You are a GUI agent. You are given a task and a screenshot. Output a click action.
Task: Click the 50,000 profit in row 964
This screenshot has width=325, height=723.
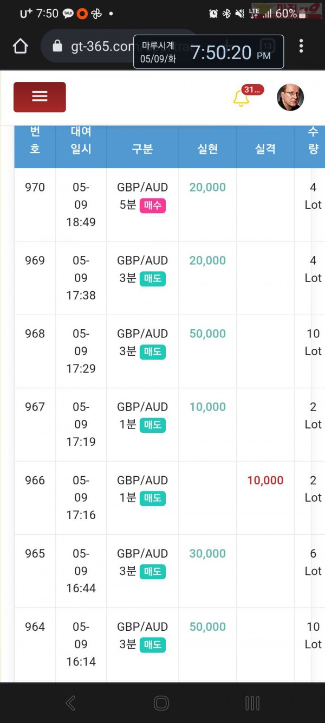(207, 626)
